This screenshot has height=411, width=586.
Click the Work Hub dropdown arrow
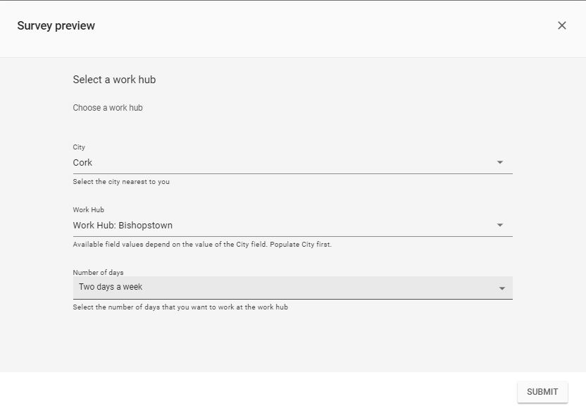500,226
